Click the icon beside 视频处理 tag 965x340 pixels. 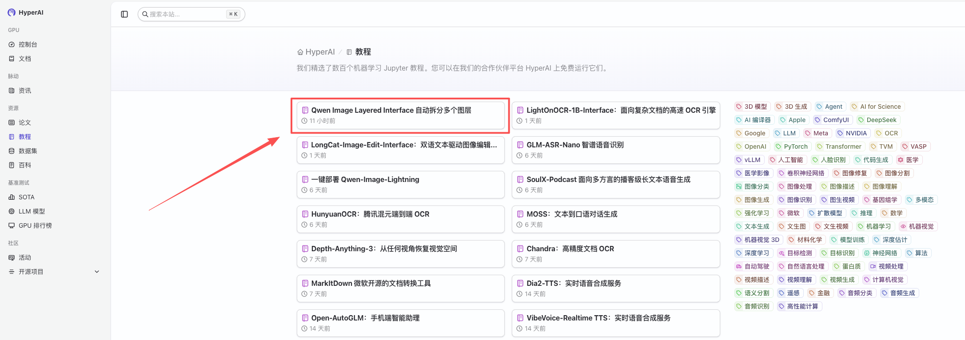pos(873,266)
